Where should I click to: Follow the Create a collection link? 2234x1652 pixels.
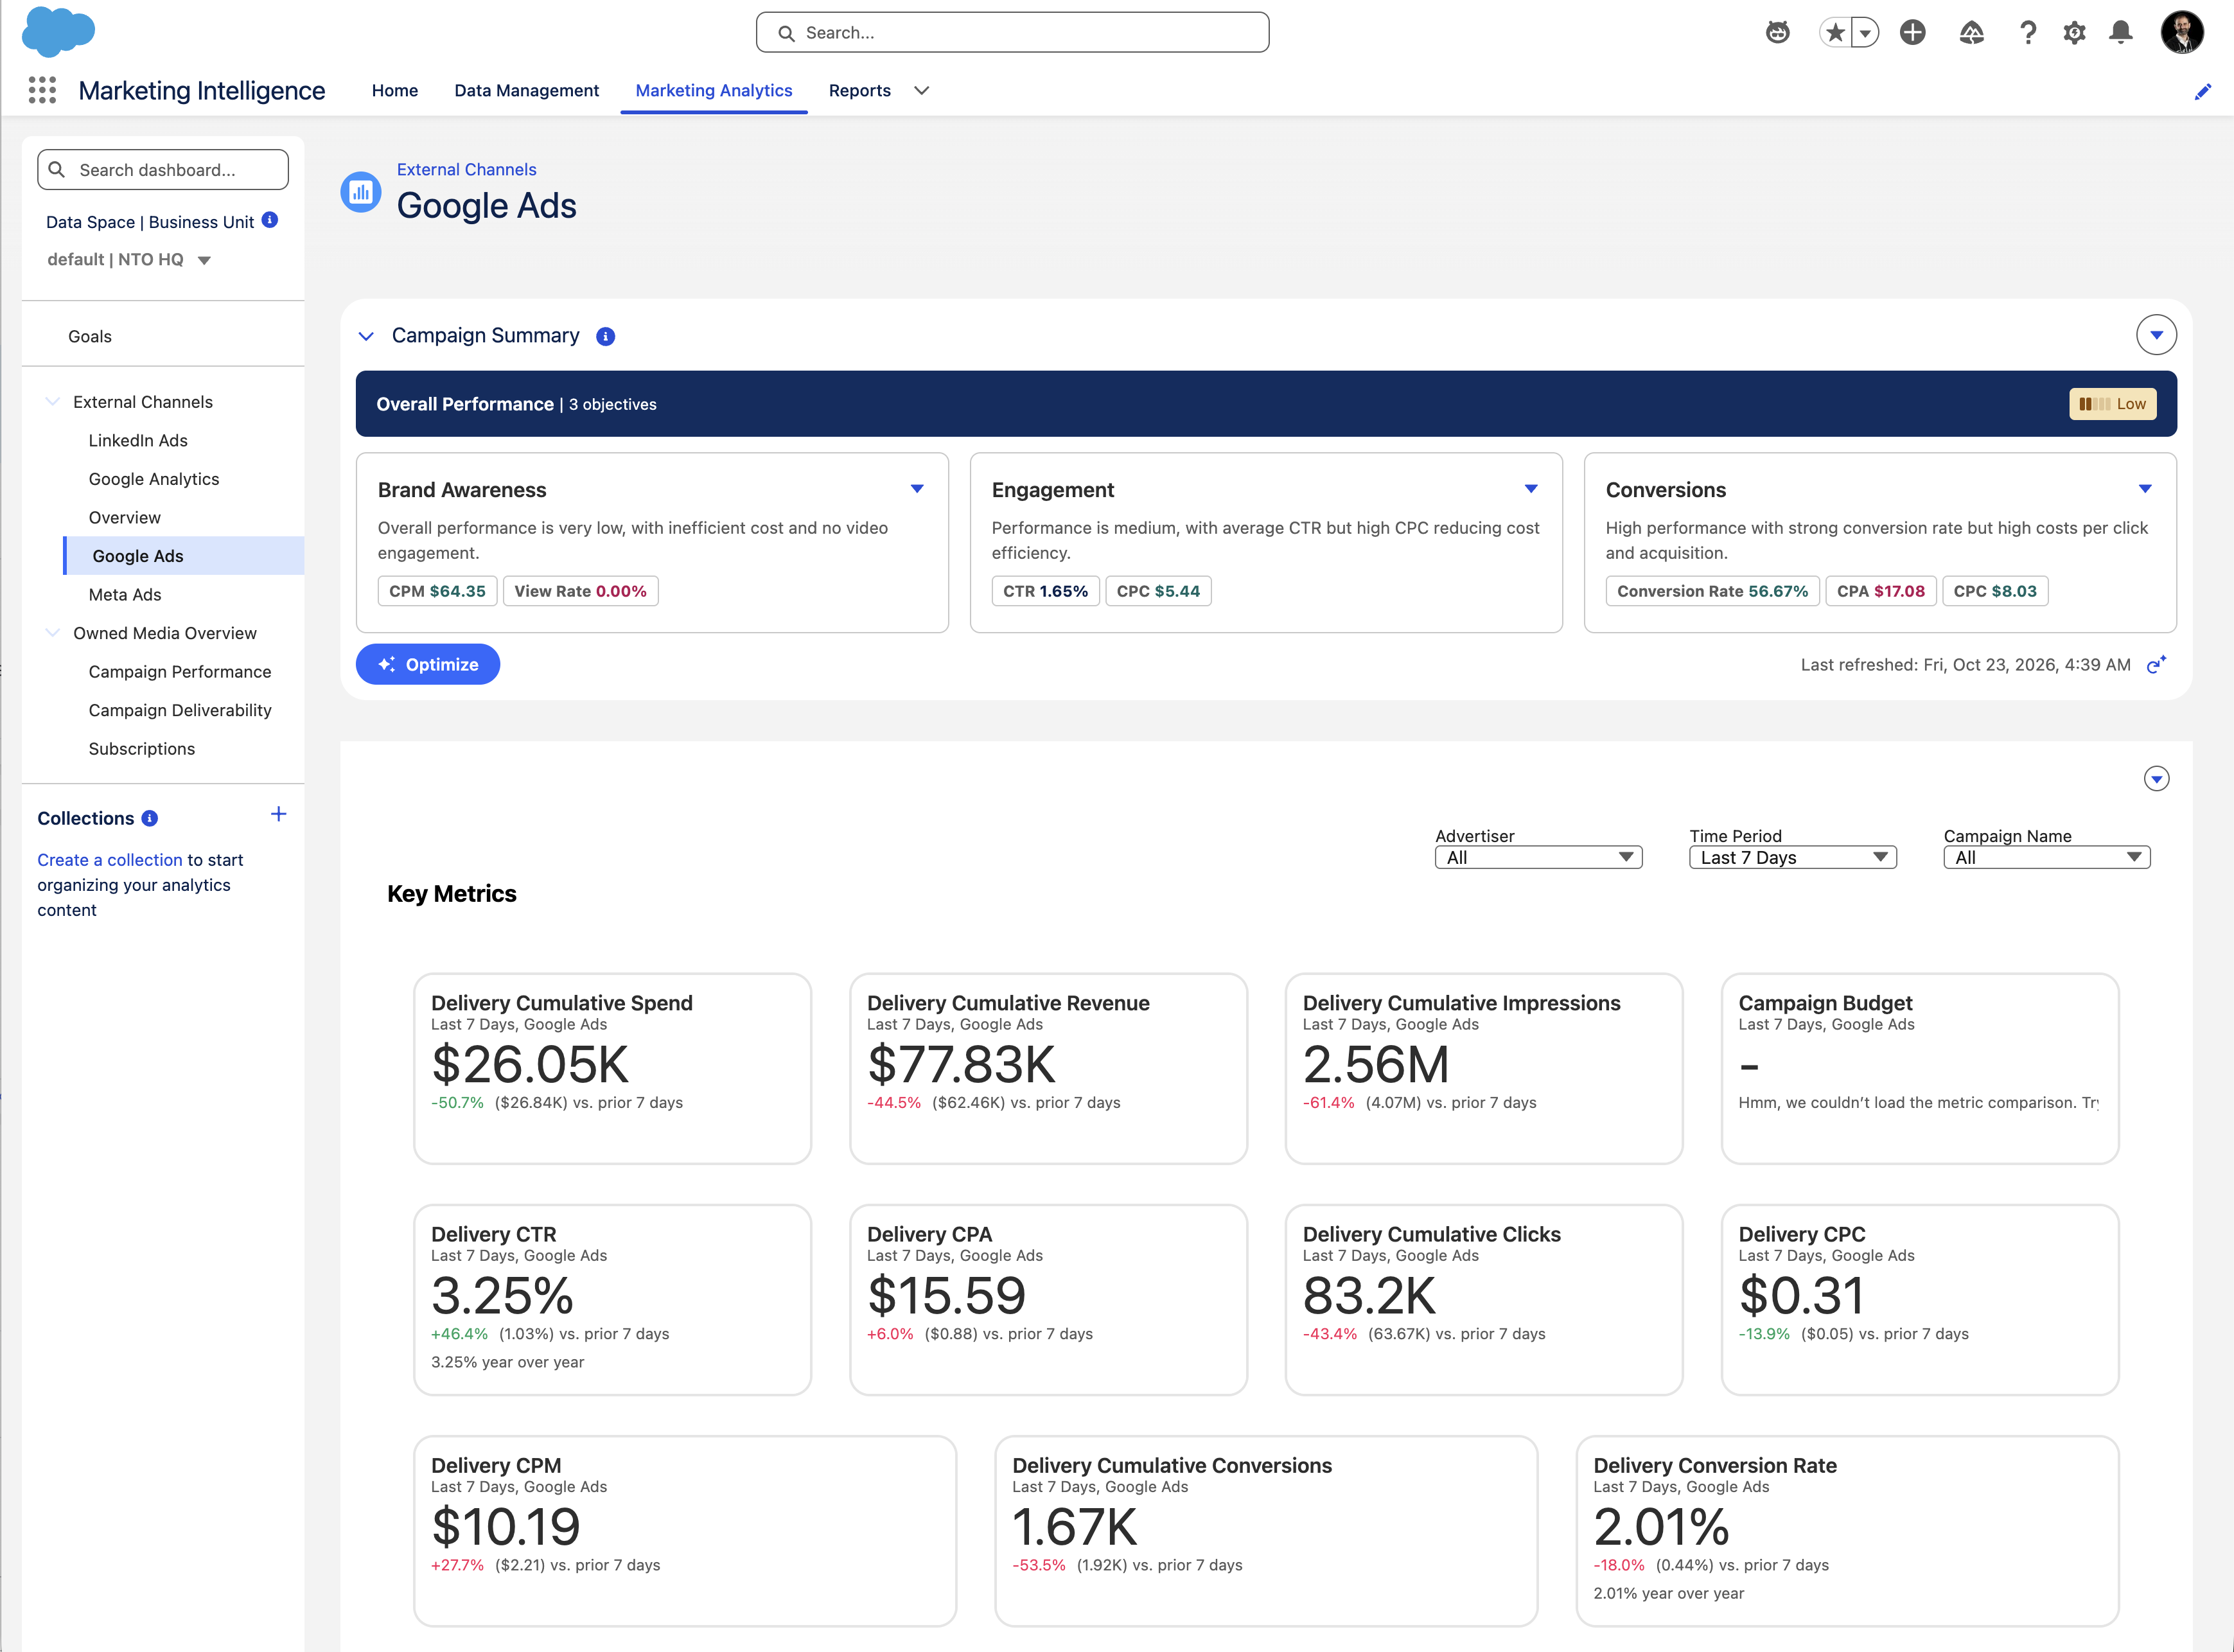110,860
